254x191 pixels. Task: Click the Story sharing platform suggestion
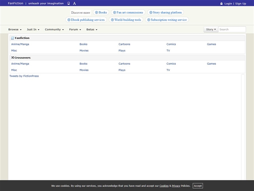pos(165,12)
